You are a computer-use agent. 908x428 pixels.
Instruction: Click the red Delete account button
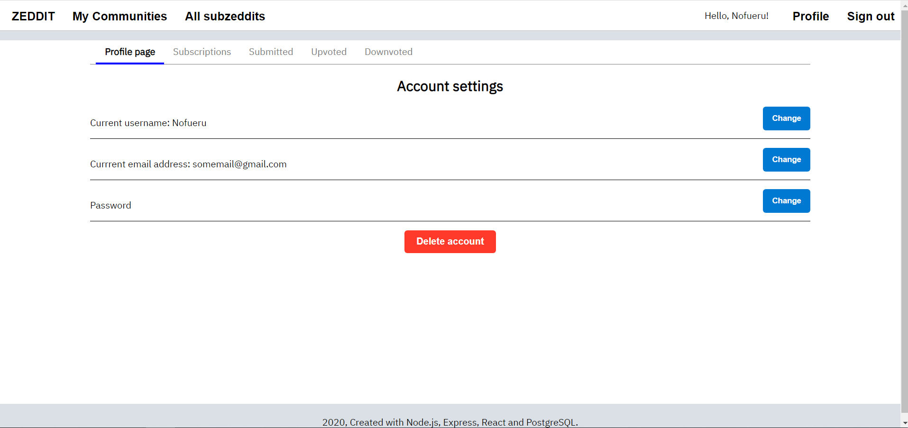(x=450, y=242)
